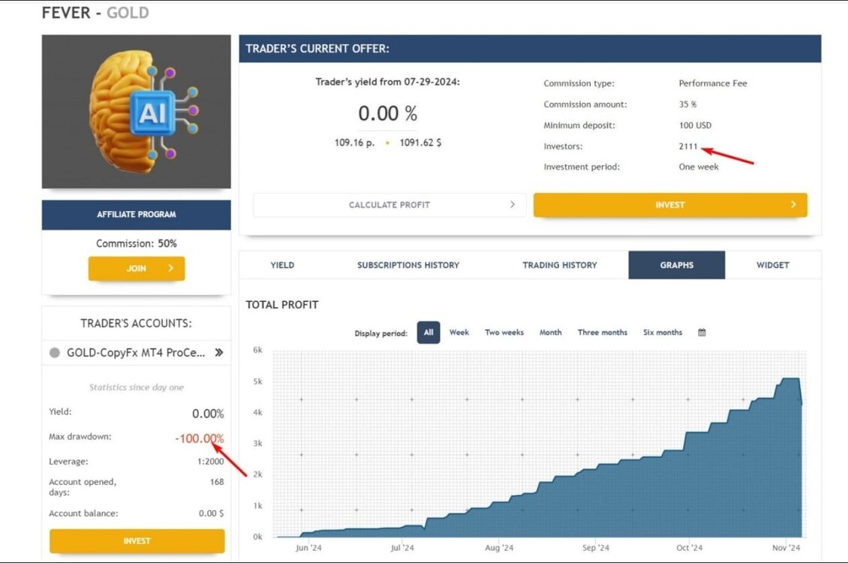Click the 1091.62 $ amount

click(420, 143)
